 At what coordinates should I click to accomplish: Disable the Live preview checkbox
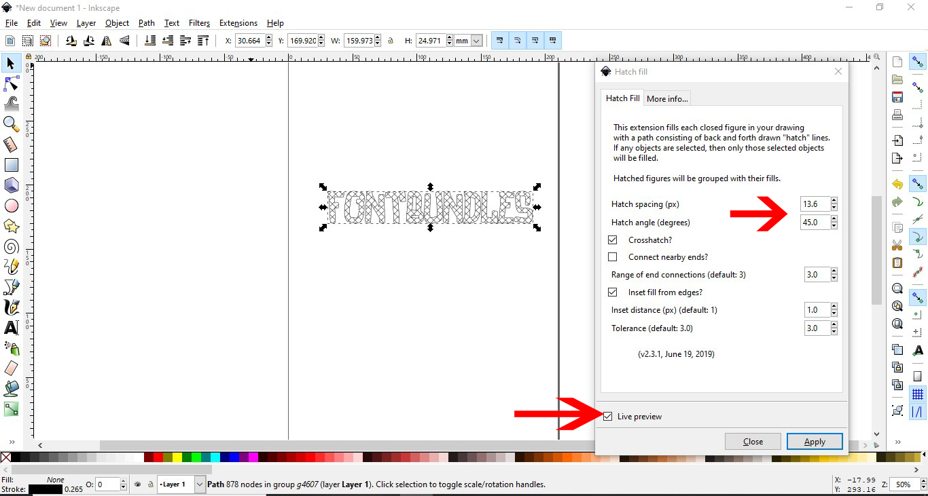[607, 417]
